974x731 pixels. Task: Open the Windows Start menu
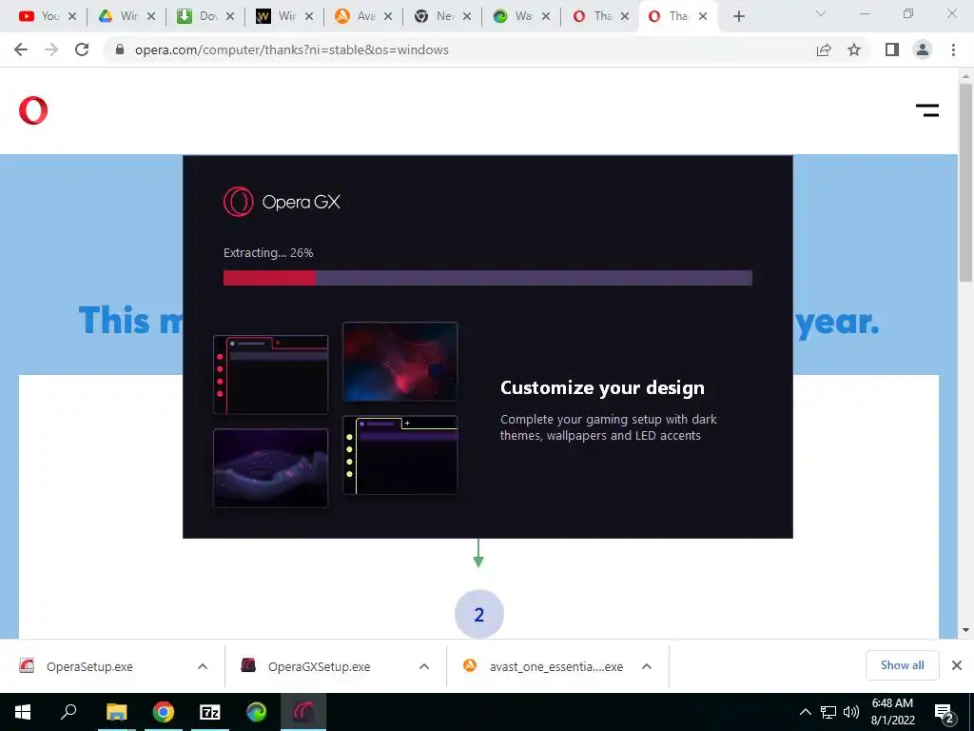coord(23,712)
